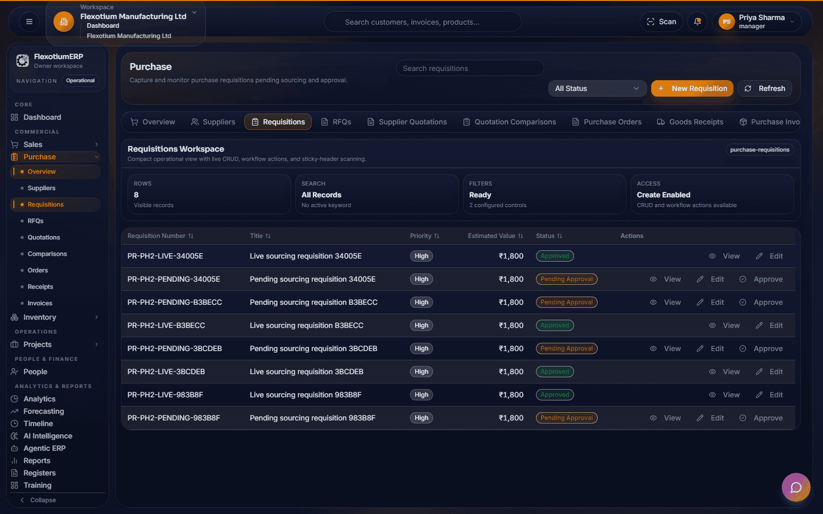Open Receipts in the Purchase sidebar
823x514 pixels.
[41, 287]
